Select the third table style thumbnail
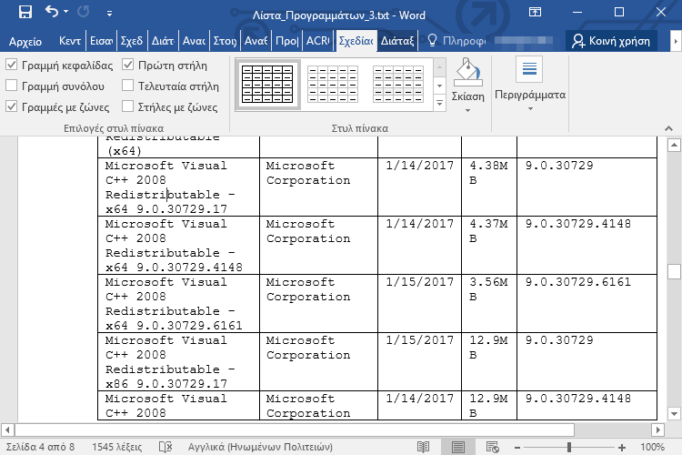Image resolution: width=682 pixels, height=455 pixels. point(398,85)
